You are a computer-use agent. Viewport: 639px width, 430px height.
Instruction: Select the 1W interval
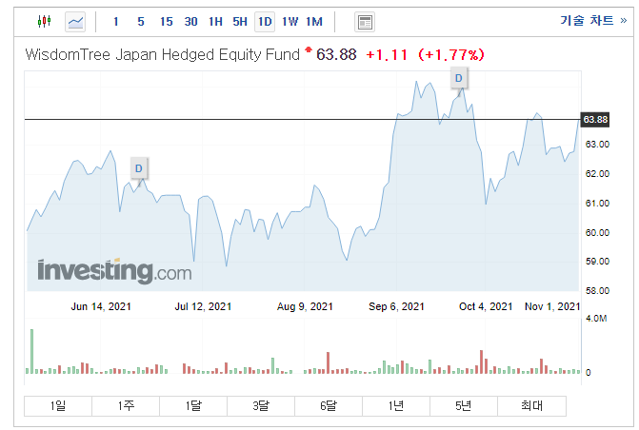point(290,22)
